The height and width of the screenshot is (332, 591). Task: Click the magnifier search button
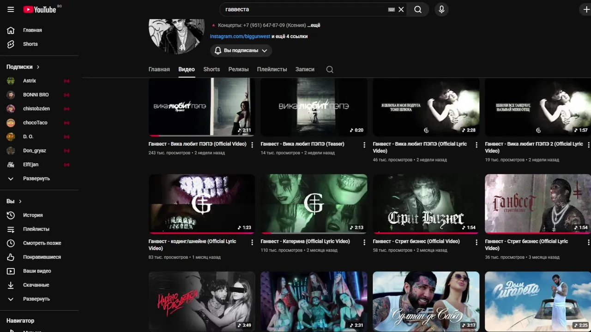tap(418, 9)
